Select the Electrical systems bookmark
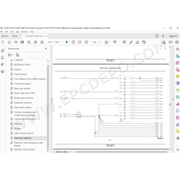Screen dimensions: 180x180 coord(23,138)
